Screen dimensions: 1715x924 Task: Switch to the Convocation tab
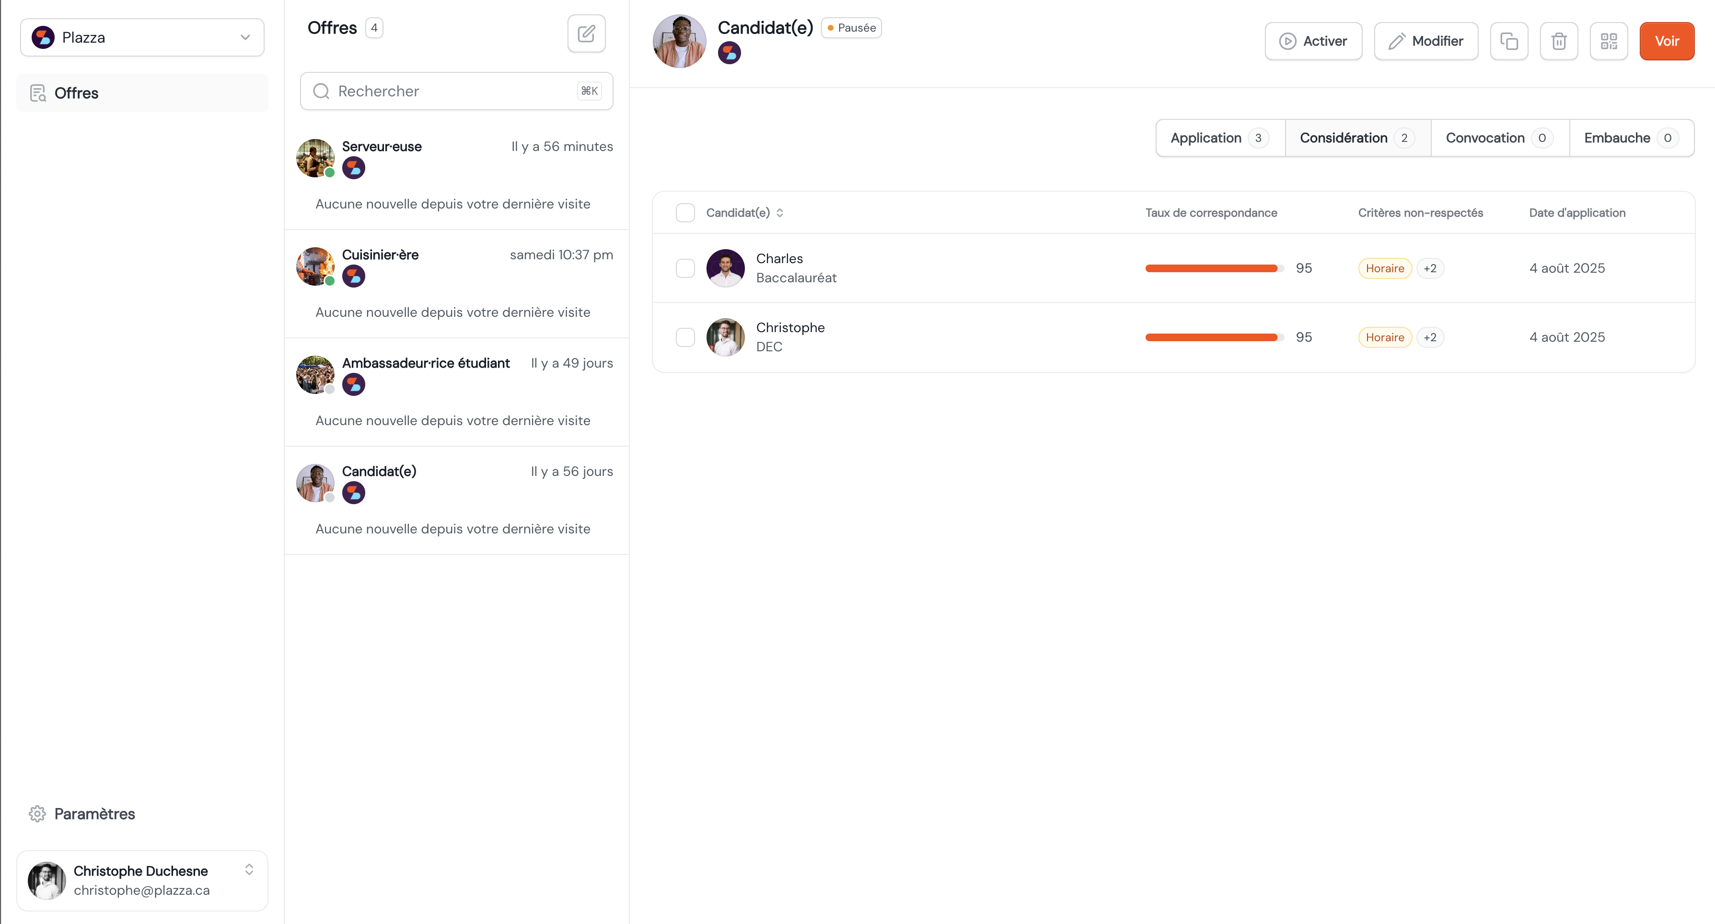pyautogui.click(x=1499, y=138)
